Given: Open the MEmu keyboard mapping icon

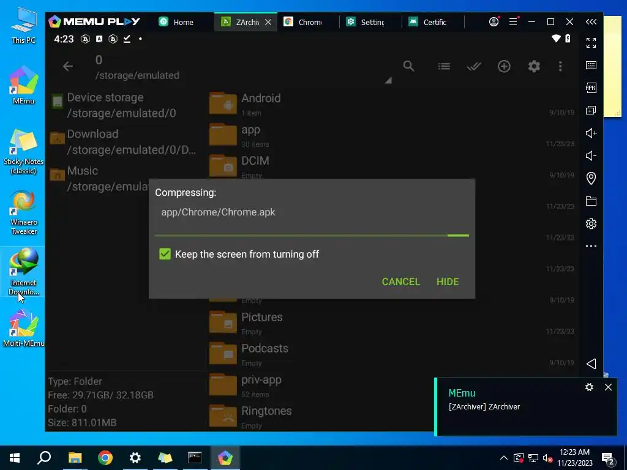Looking at the screenshot, I should [591, 65].
